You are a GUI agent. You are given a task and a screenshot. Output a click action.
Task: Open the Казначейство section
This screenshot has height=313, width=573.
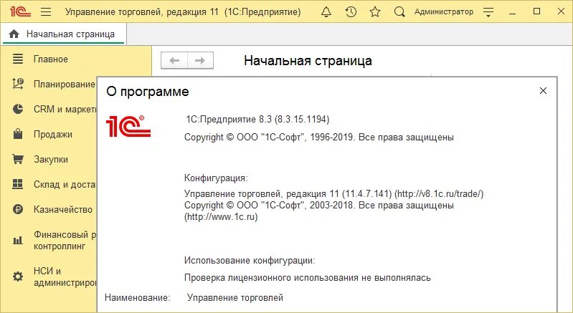[63, 209]
